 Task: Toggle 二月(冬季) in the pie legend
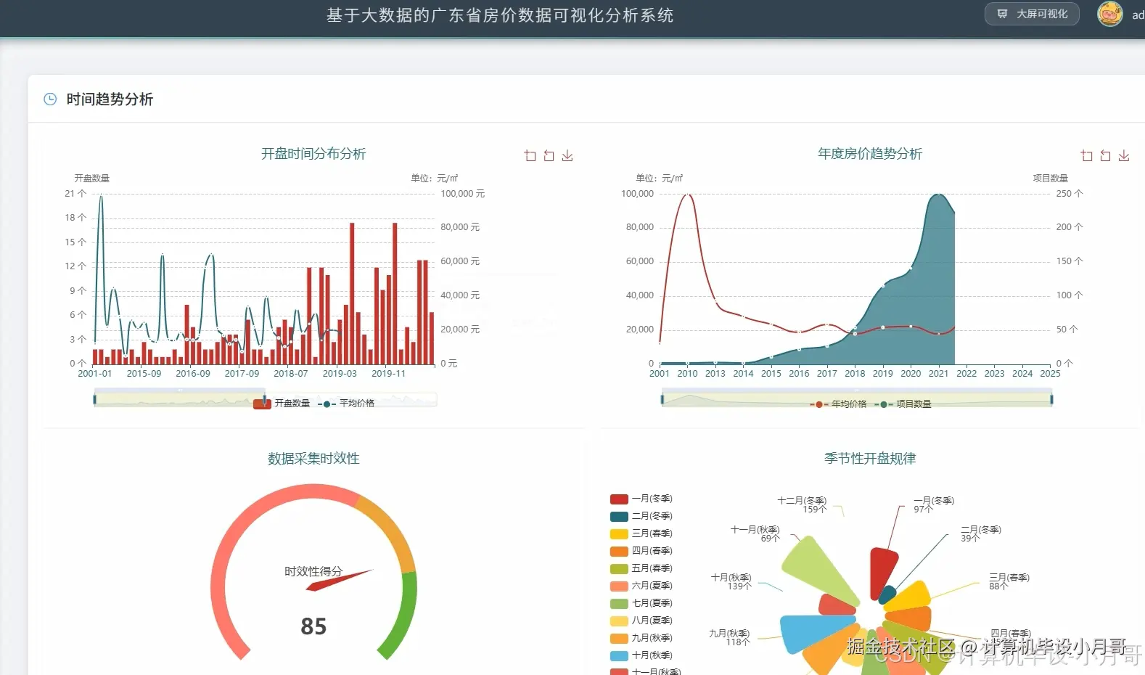point(641,516)
